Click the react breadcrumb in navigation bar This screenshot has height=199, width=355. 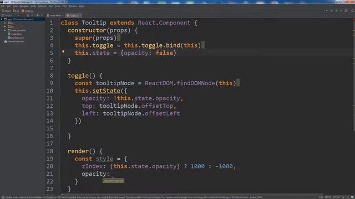point(6,11)
